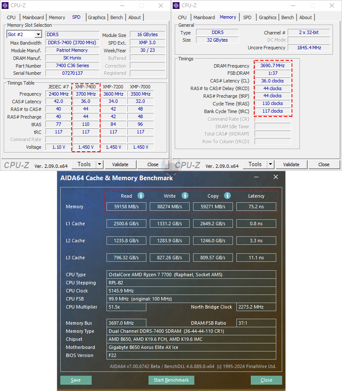342x391 pixels.
Task: Click Patriot Memory manufacturer field
Action: coord(72,51)
